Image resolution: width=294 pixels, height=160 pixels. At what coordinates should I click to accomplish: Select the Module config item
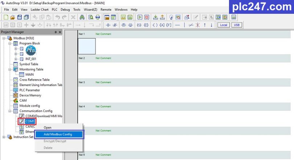pyautogui.click(x=30, y=106)
